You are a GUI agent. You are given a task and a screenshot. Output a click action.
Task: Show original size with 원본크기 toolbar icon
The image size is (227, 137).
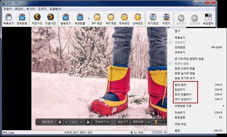pos(66,19)
